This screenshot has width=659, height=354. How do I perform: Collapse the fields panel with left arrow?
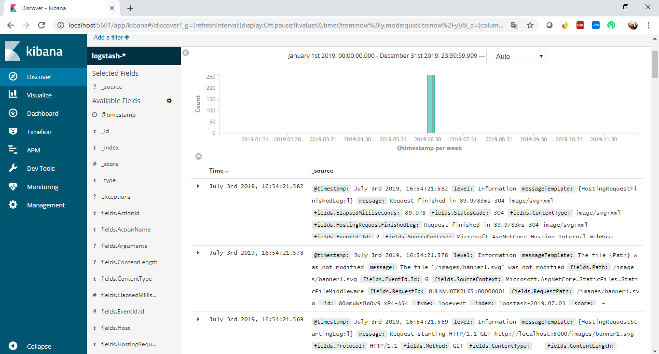[186, 53]
